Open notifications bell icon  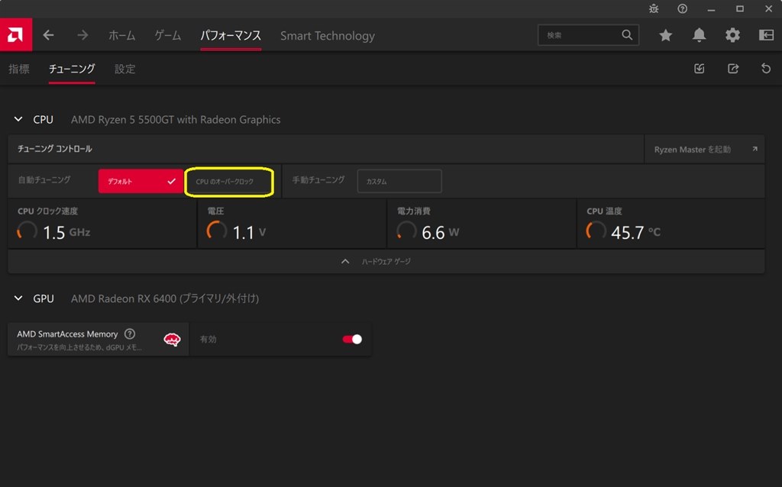click(x=700, y=35)
